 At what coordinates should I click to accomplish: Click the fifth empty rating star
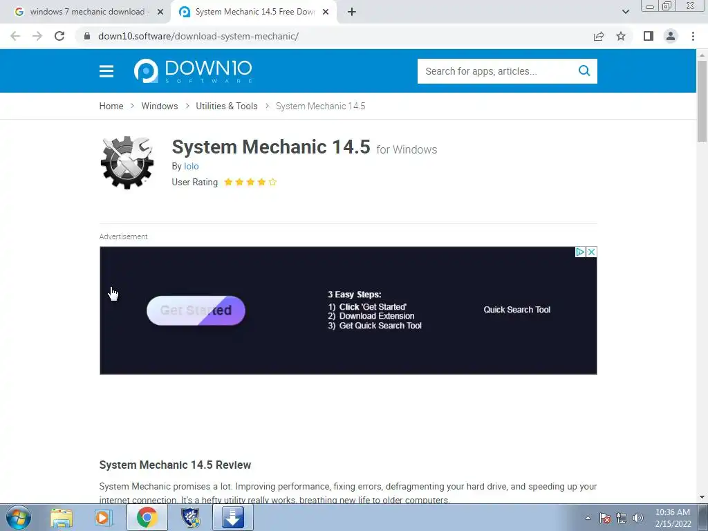click(x=272, y=182)
